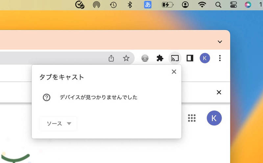Click the checkmark status menu bar icon
263x163 pixels.
point(80,5)
